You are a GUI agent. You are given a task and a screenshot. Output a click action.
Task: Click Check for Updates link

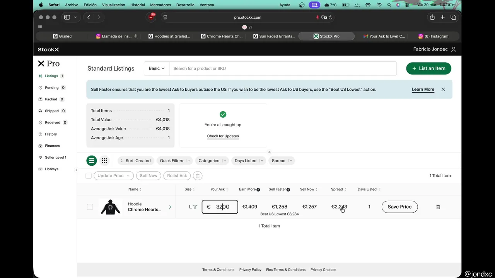tap(223, 136)
